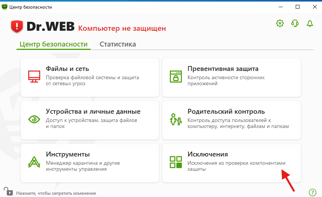This screenshot has height=197, width=322.
Task: Close the Центр безопасности window
Action: 314,7
